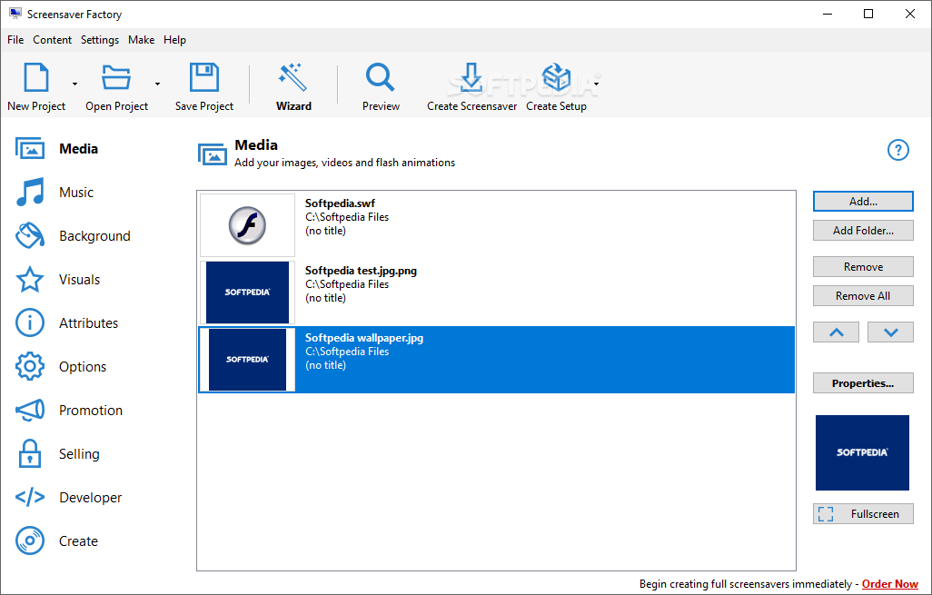Open the Settings menu
Viewport: 932px width, 595px height.
click(x=100, y=40)
